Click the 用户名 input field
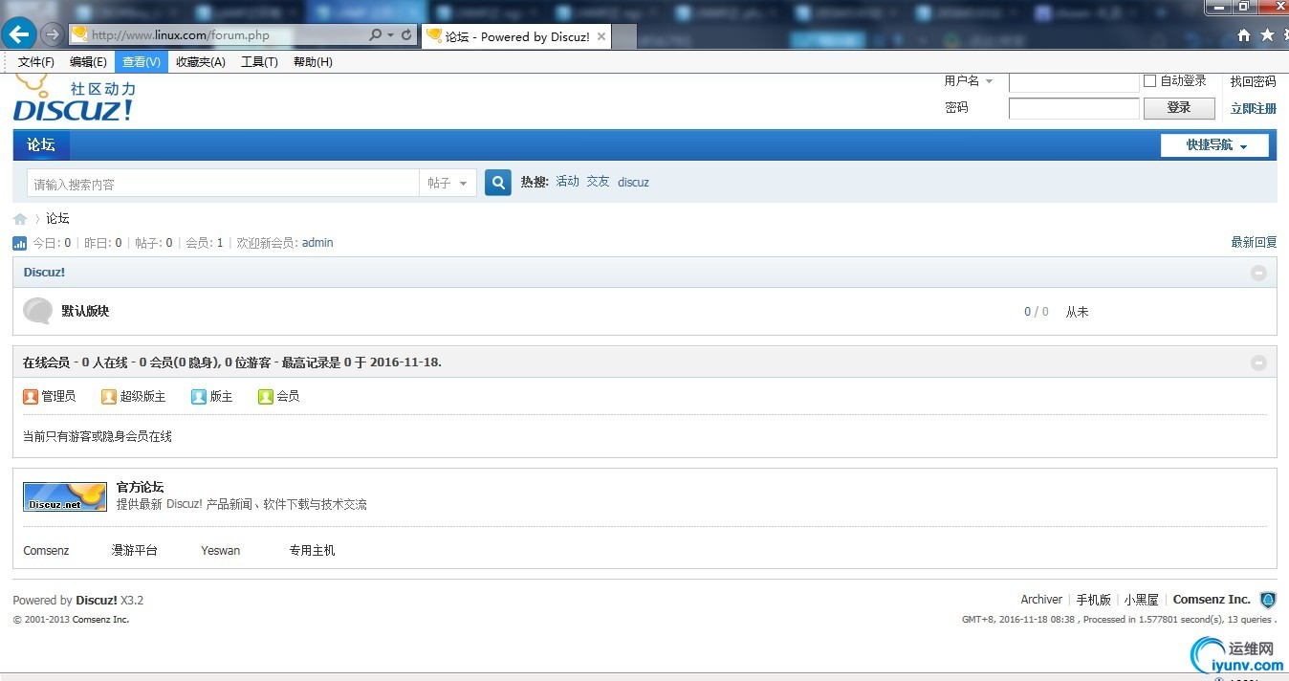Screen dimensions: 1289x681 pos(1074,82)
